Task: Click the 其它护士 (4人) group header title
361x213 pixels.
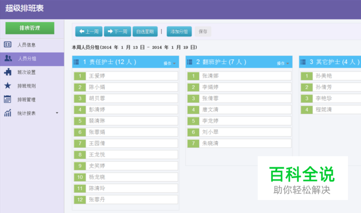Action: 335,62
